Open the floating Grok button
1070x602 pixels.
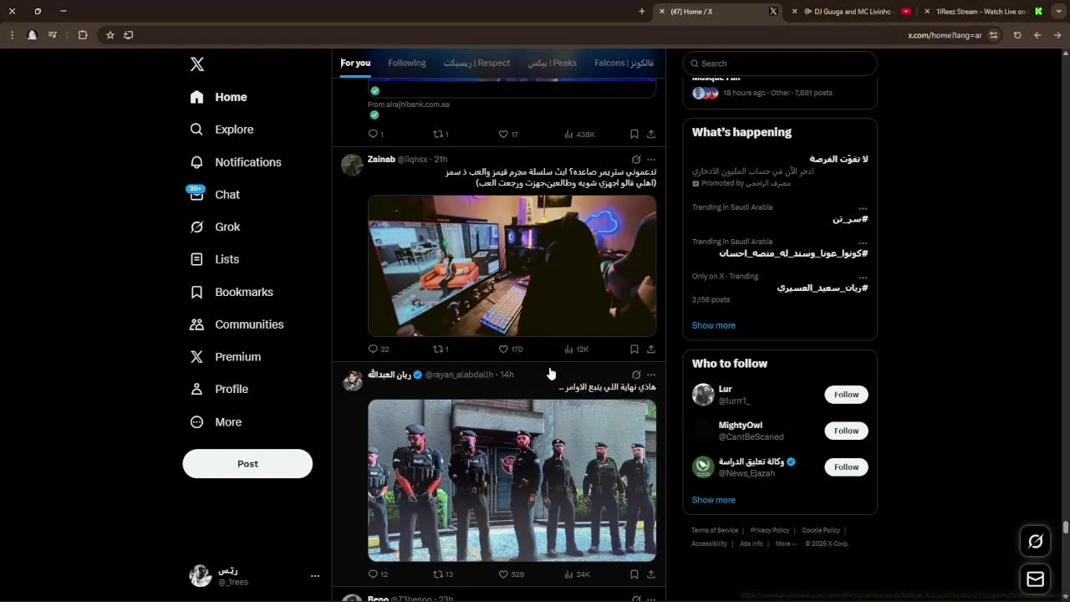tap(1035, 541)
